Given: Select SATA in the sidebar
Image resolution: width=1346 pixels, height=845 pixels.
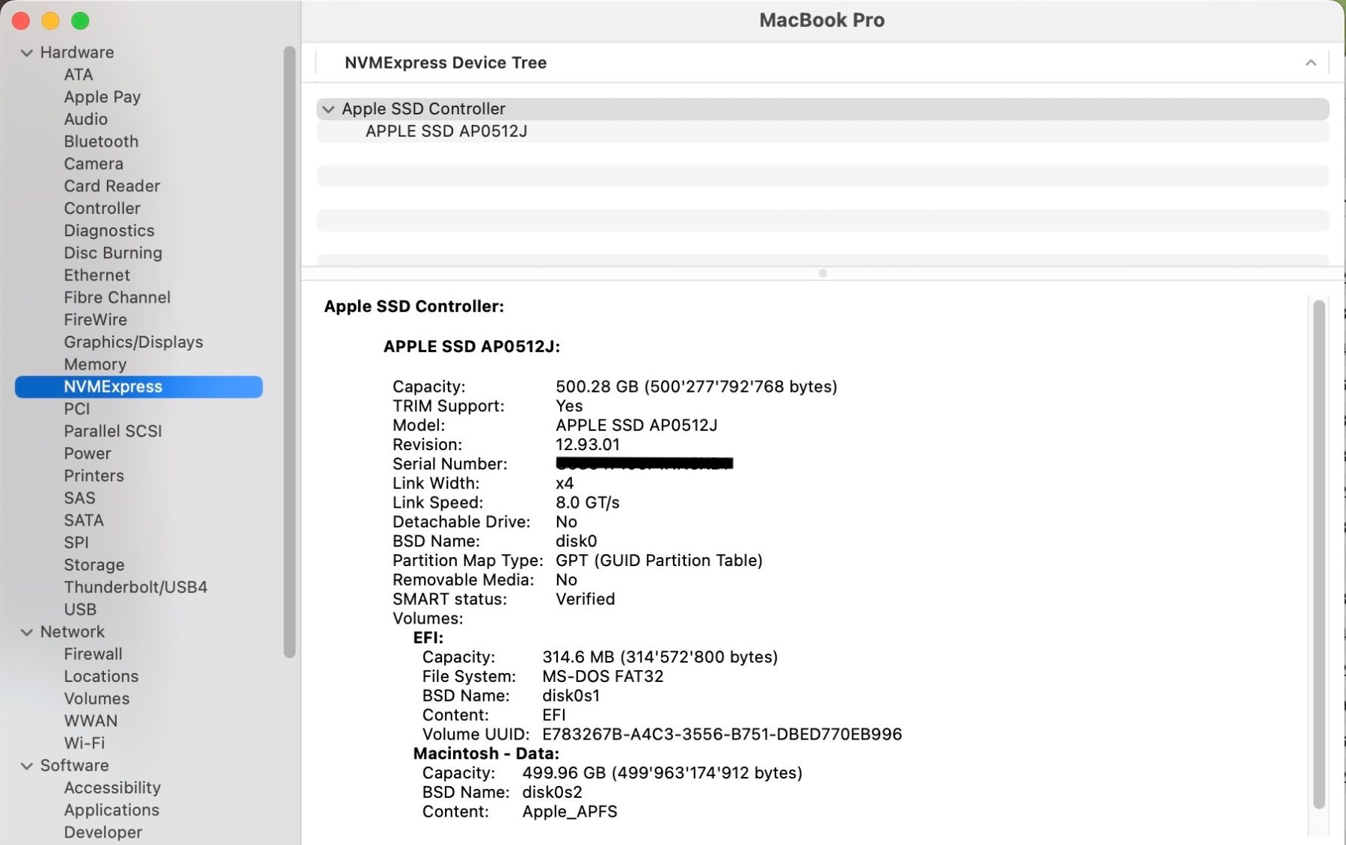Looking at the screenshot, I should click(84, 520).
